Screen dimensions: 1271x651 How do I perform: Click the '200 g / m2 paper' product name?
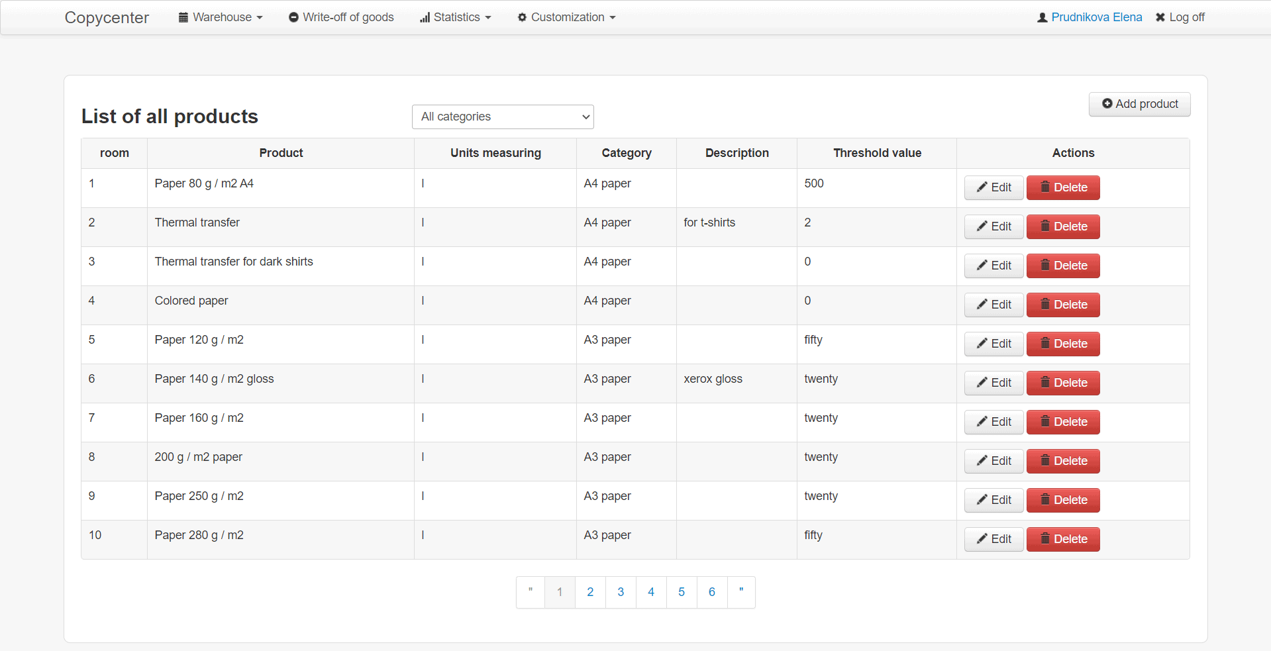[x=198, y=457]
